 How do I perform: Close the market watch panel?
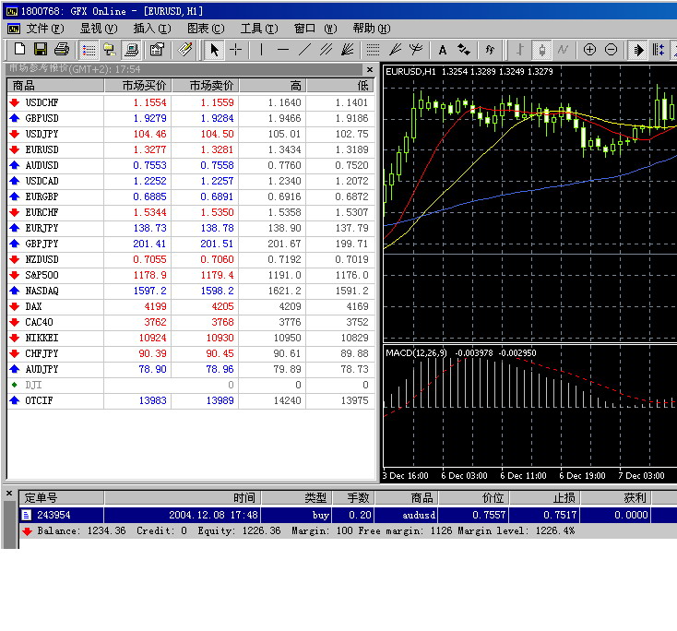pos(369,69)
